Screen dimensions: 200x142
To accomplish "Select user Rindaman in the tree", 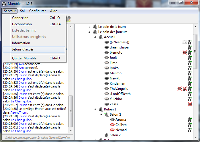I will point(117,83).
